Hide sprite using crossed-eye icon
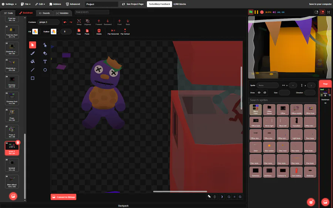Image resolution: width=333 pixels, height=208 pixels. [265, 93]
